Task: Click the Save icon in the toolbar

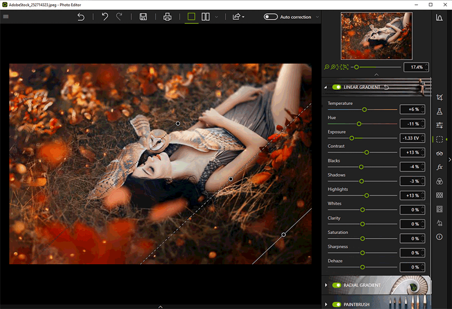Action: [143, 16]
